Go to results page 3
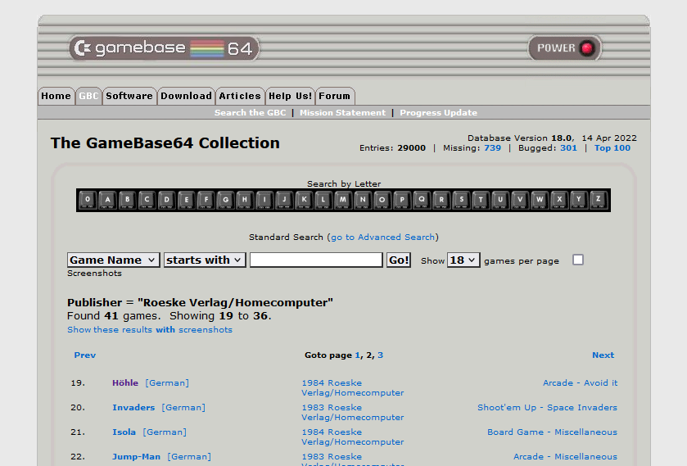The height and width of the screenshot is (466, 687). 380,355
